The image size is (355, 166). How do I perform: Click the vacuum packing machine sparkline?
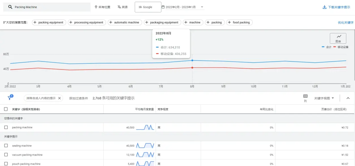coord(145,155)
